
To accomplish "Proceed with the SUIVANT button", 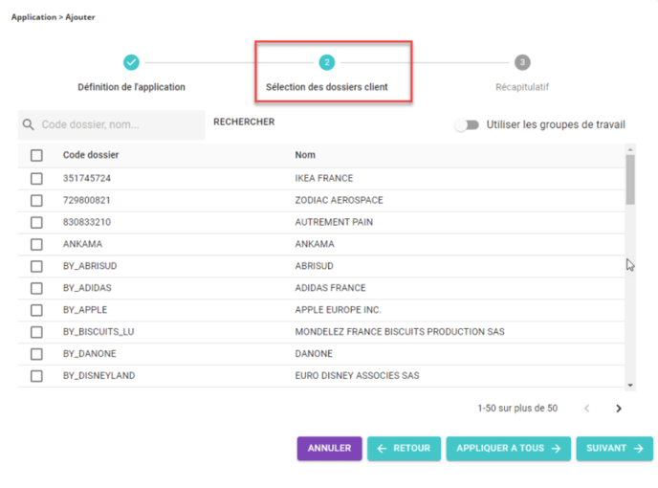I will 615,449.
